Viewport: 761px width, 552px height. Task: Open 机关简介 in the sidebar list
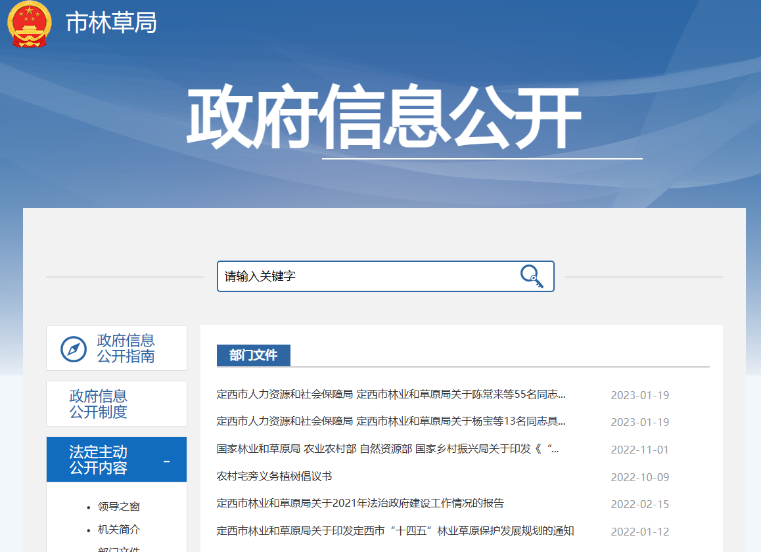[x=118, y=530]
